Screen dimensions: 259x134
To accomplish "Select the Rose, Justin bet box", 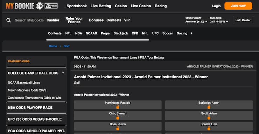I will (118, 126).
